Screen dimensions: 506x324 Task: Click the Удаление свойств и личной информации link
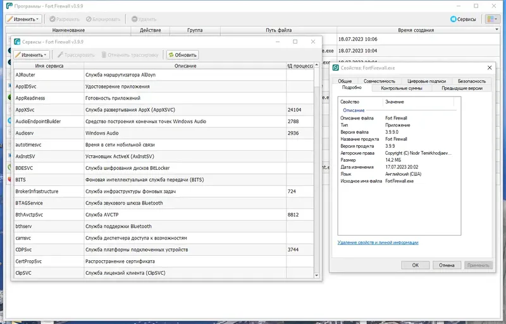pos(378,243)
